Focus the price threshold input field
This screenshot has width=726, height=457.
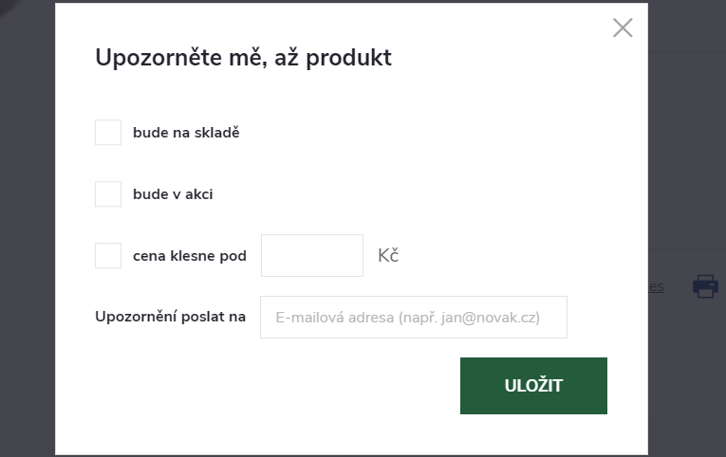(312, 256)
